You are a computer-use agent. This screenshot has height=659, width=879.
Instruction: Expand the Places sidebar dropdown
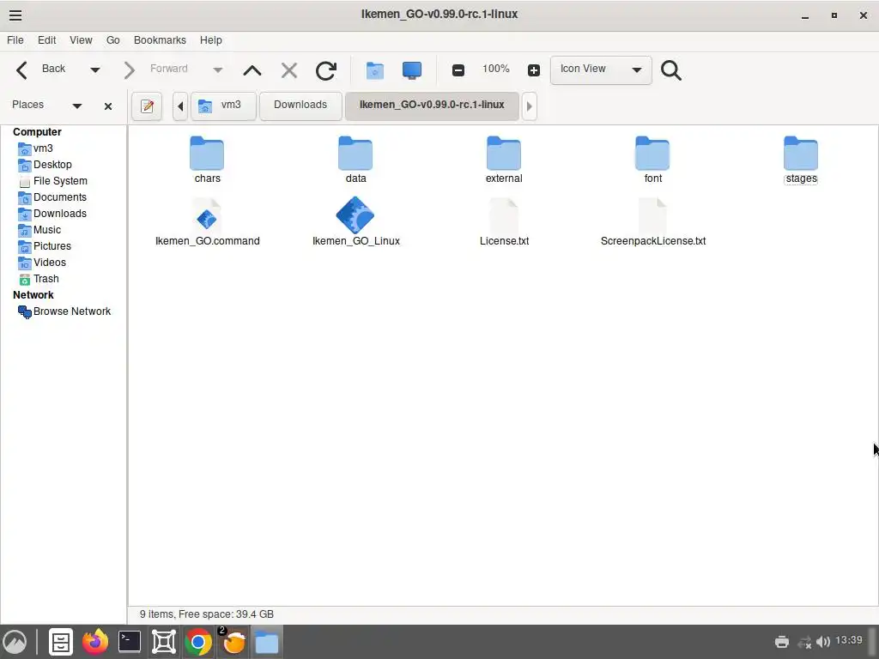76,106
